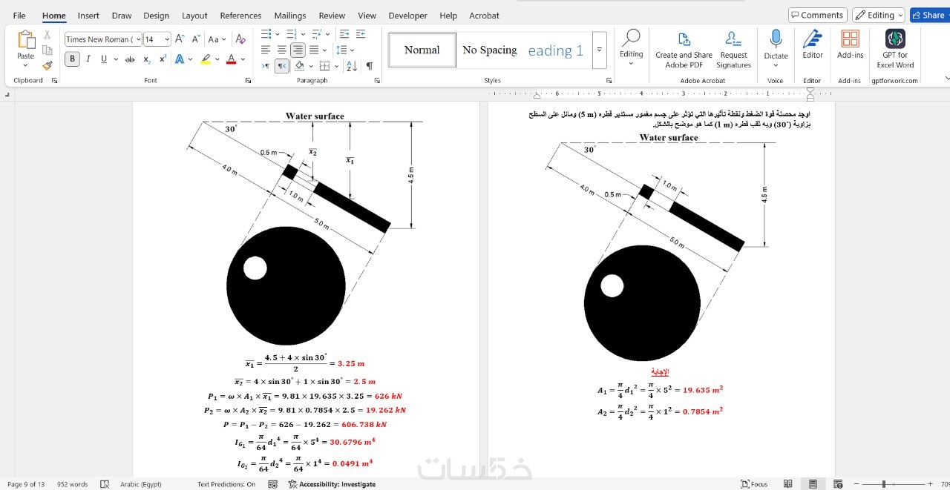The image size is (950, 490).
Task: Switch to the Review tab
Action: coord(332,16)
